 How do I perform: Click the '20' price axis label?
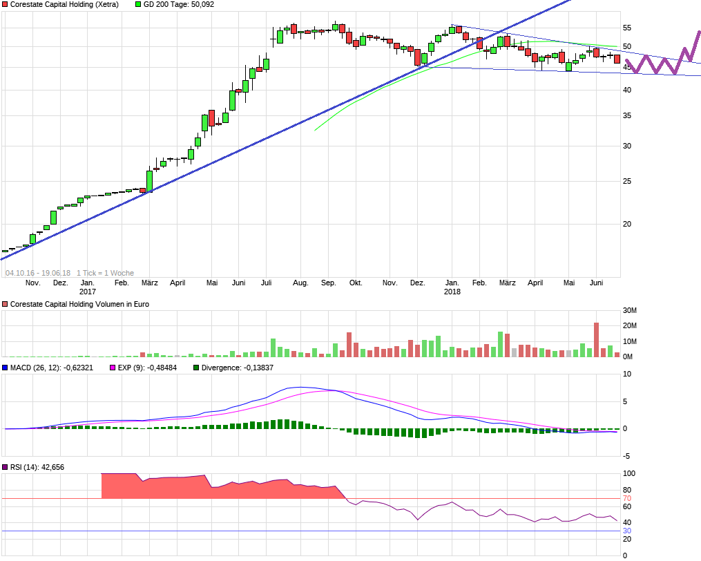click(x=627, y=224)
